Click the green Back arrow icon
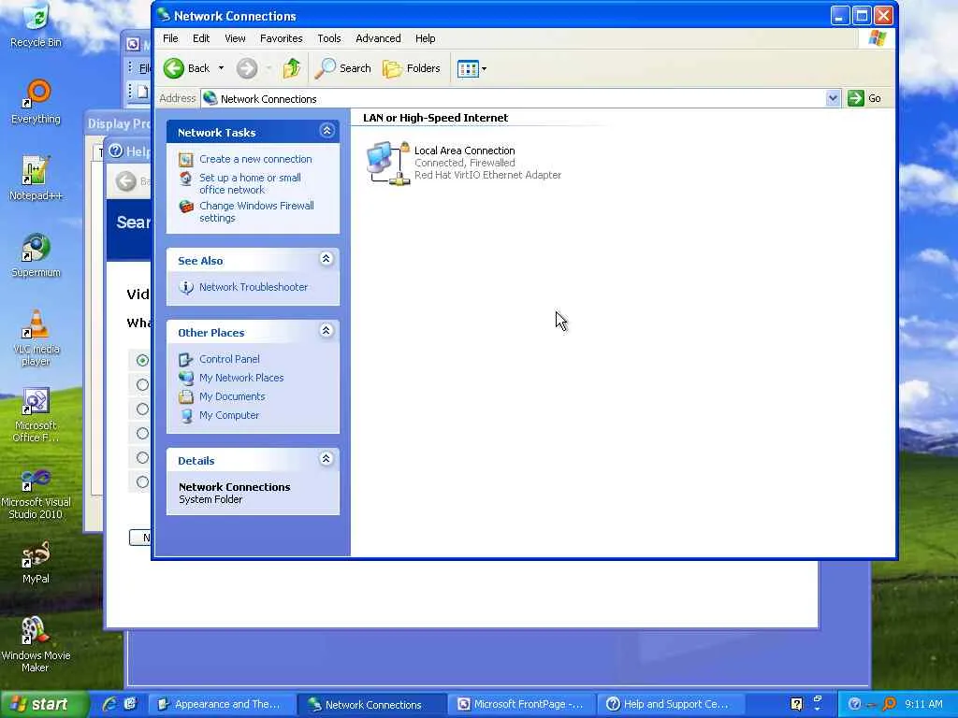 [173, 68]
